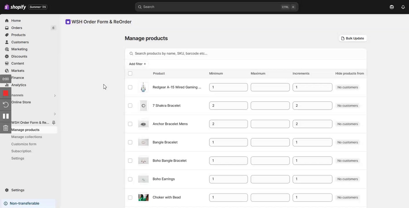This screenshot has width=409, height=208.
Task: Click the store avatar icon beside bell
Action: point(392,7)
